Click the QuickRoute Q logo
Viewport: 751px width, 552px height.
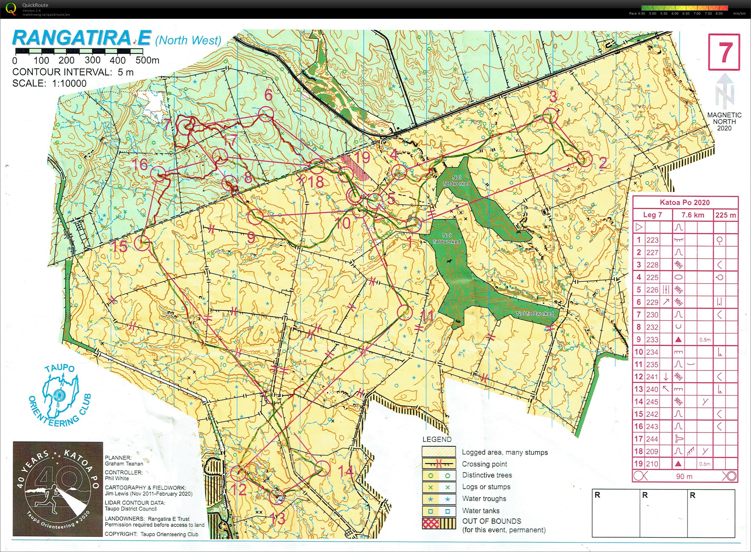[x=11, y=9]
